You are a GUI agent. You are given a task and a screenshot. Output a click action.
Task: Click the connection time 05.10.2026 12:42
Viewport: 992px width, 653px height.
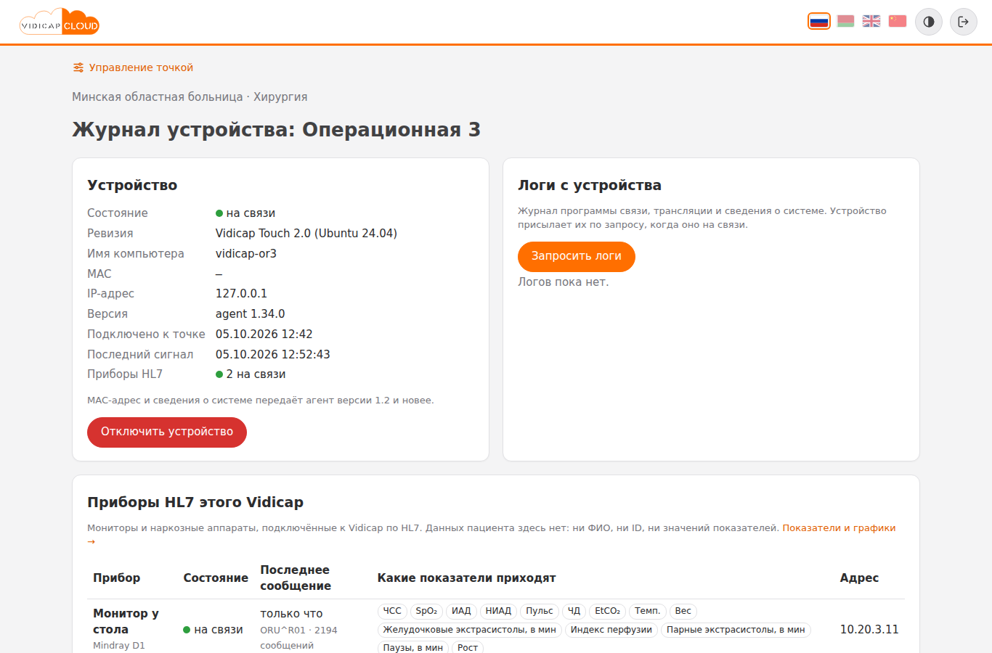[x=264, y=334]
